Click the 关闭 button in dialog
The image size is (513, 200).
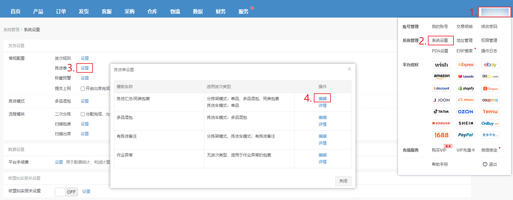pos(343,181)
